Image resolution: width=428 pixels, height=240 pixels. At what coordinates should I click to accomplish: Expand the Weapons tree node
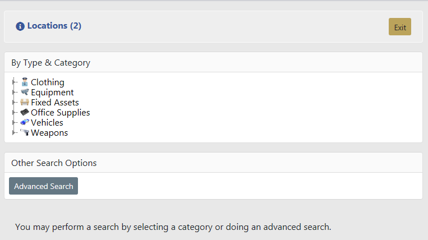pyautogui.click(x=14, y=133)
